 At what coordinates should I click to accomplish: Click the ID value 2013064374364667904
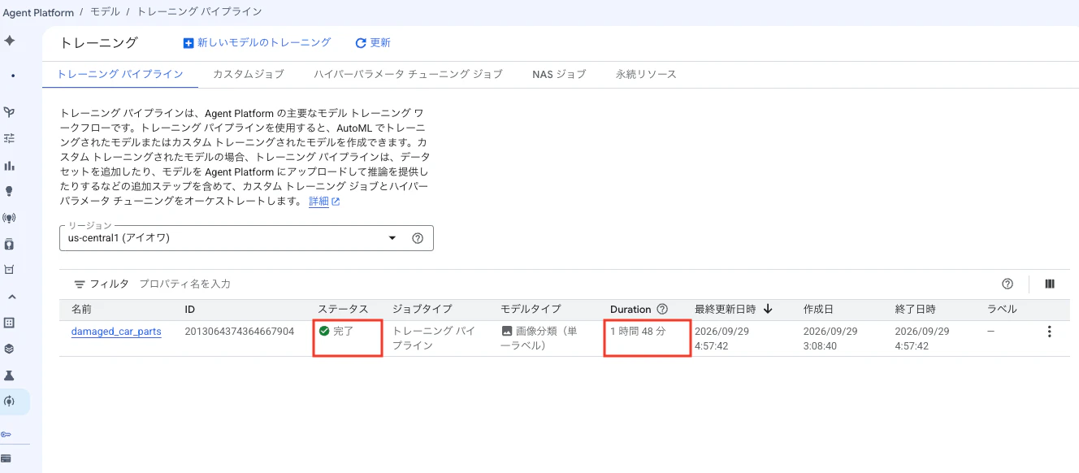pyautogui.click(x=240, y=332)
